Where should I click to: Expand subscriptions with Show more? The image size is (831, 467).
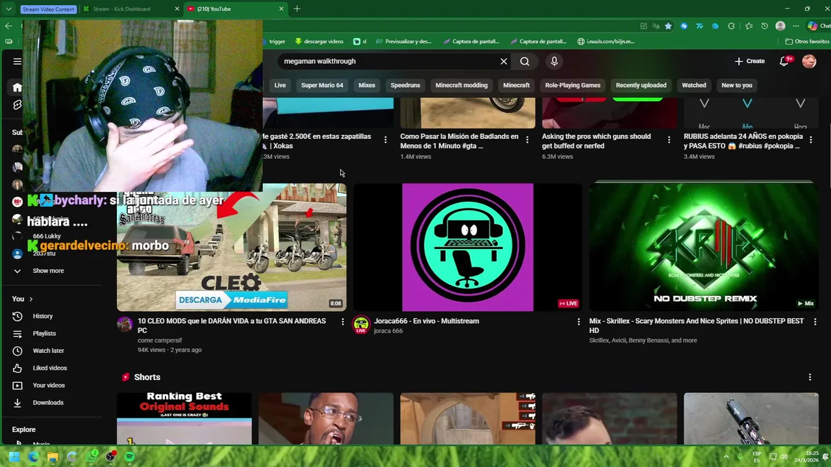click(x=48, y=270)
